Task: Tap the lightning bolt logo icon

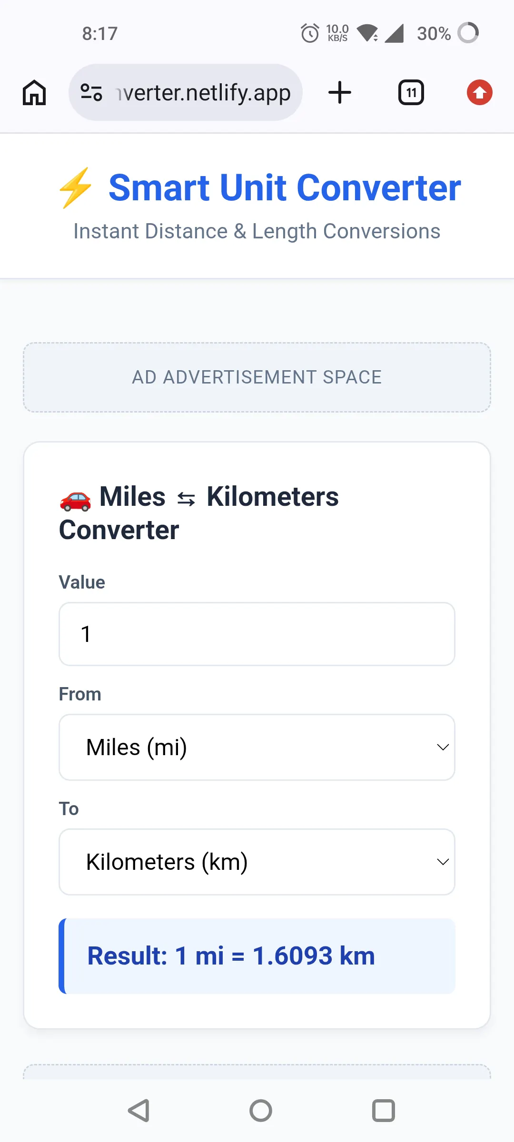Action: coord(75,188)
